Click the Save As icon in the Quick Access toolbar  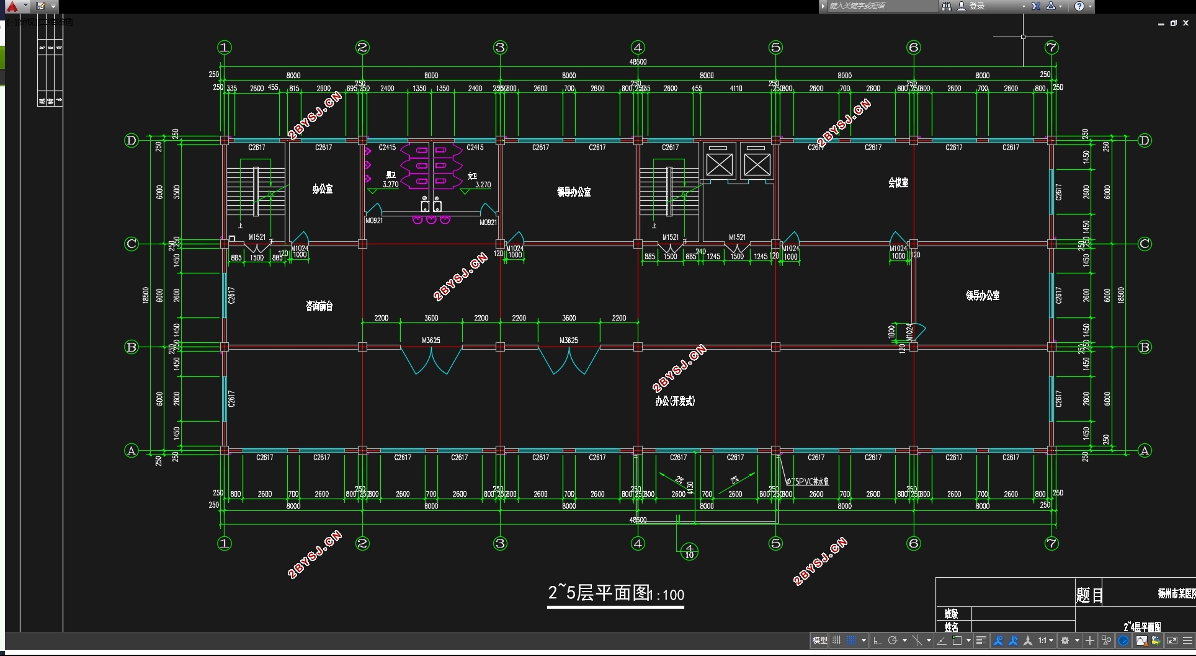tap(40, 6)
